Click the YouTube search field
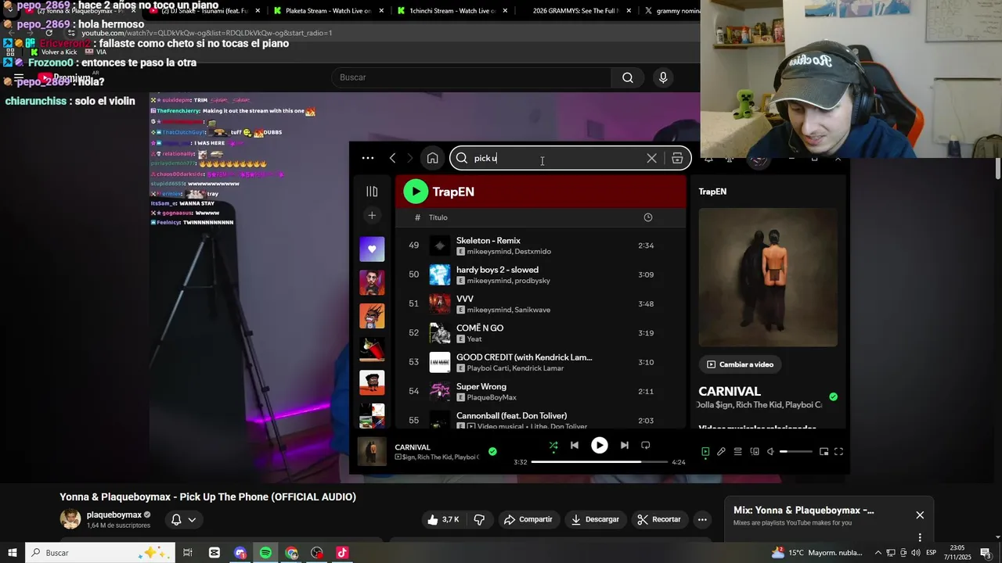 [x=471, y=77]
